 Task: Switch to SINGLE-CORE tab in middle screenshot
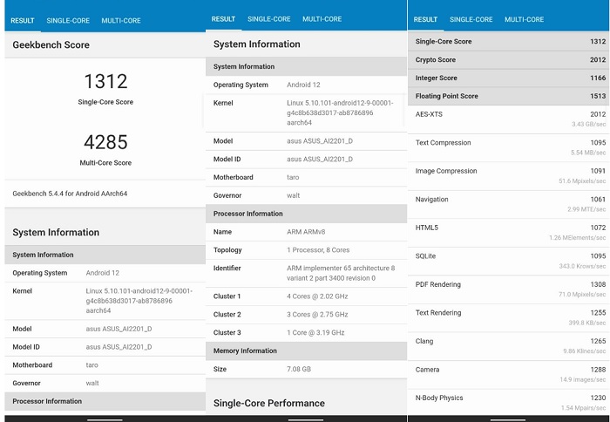[x=268, y=19]
